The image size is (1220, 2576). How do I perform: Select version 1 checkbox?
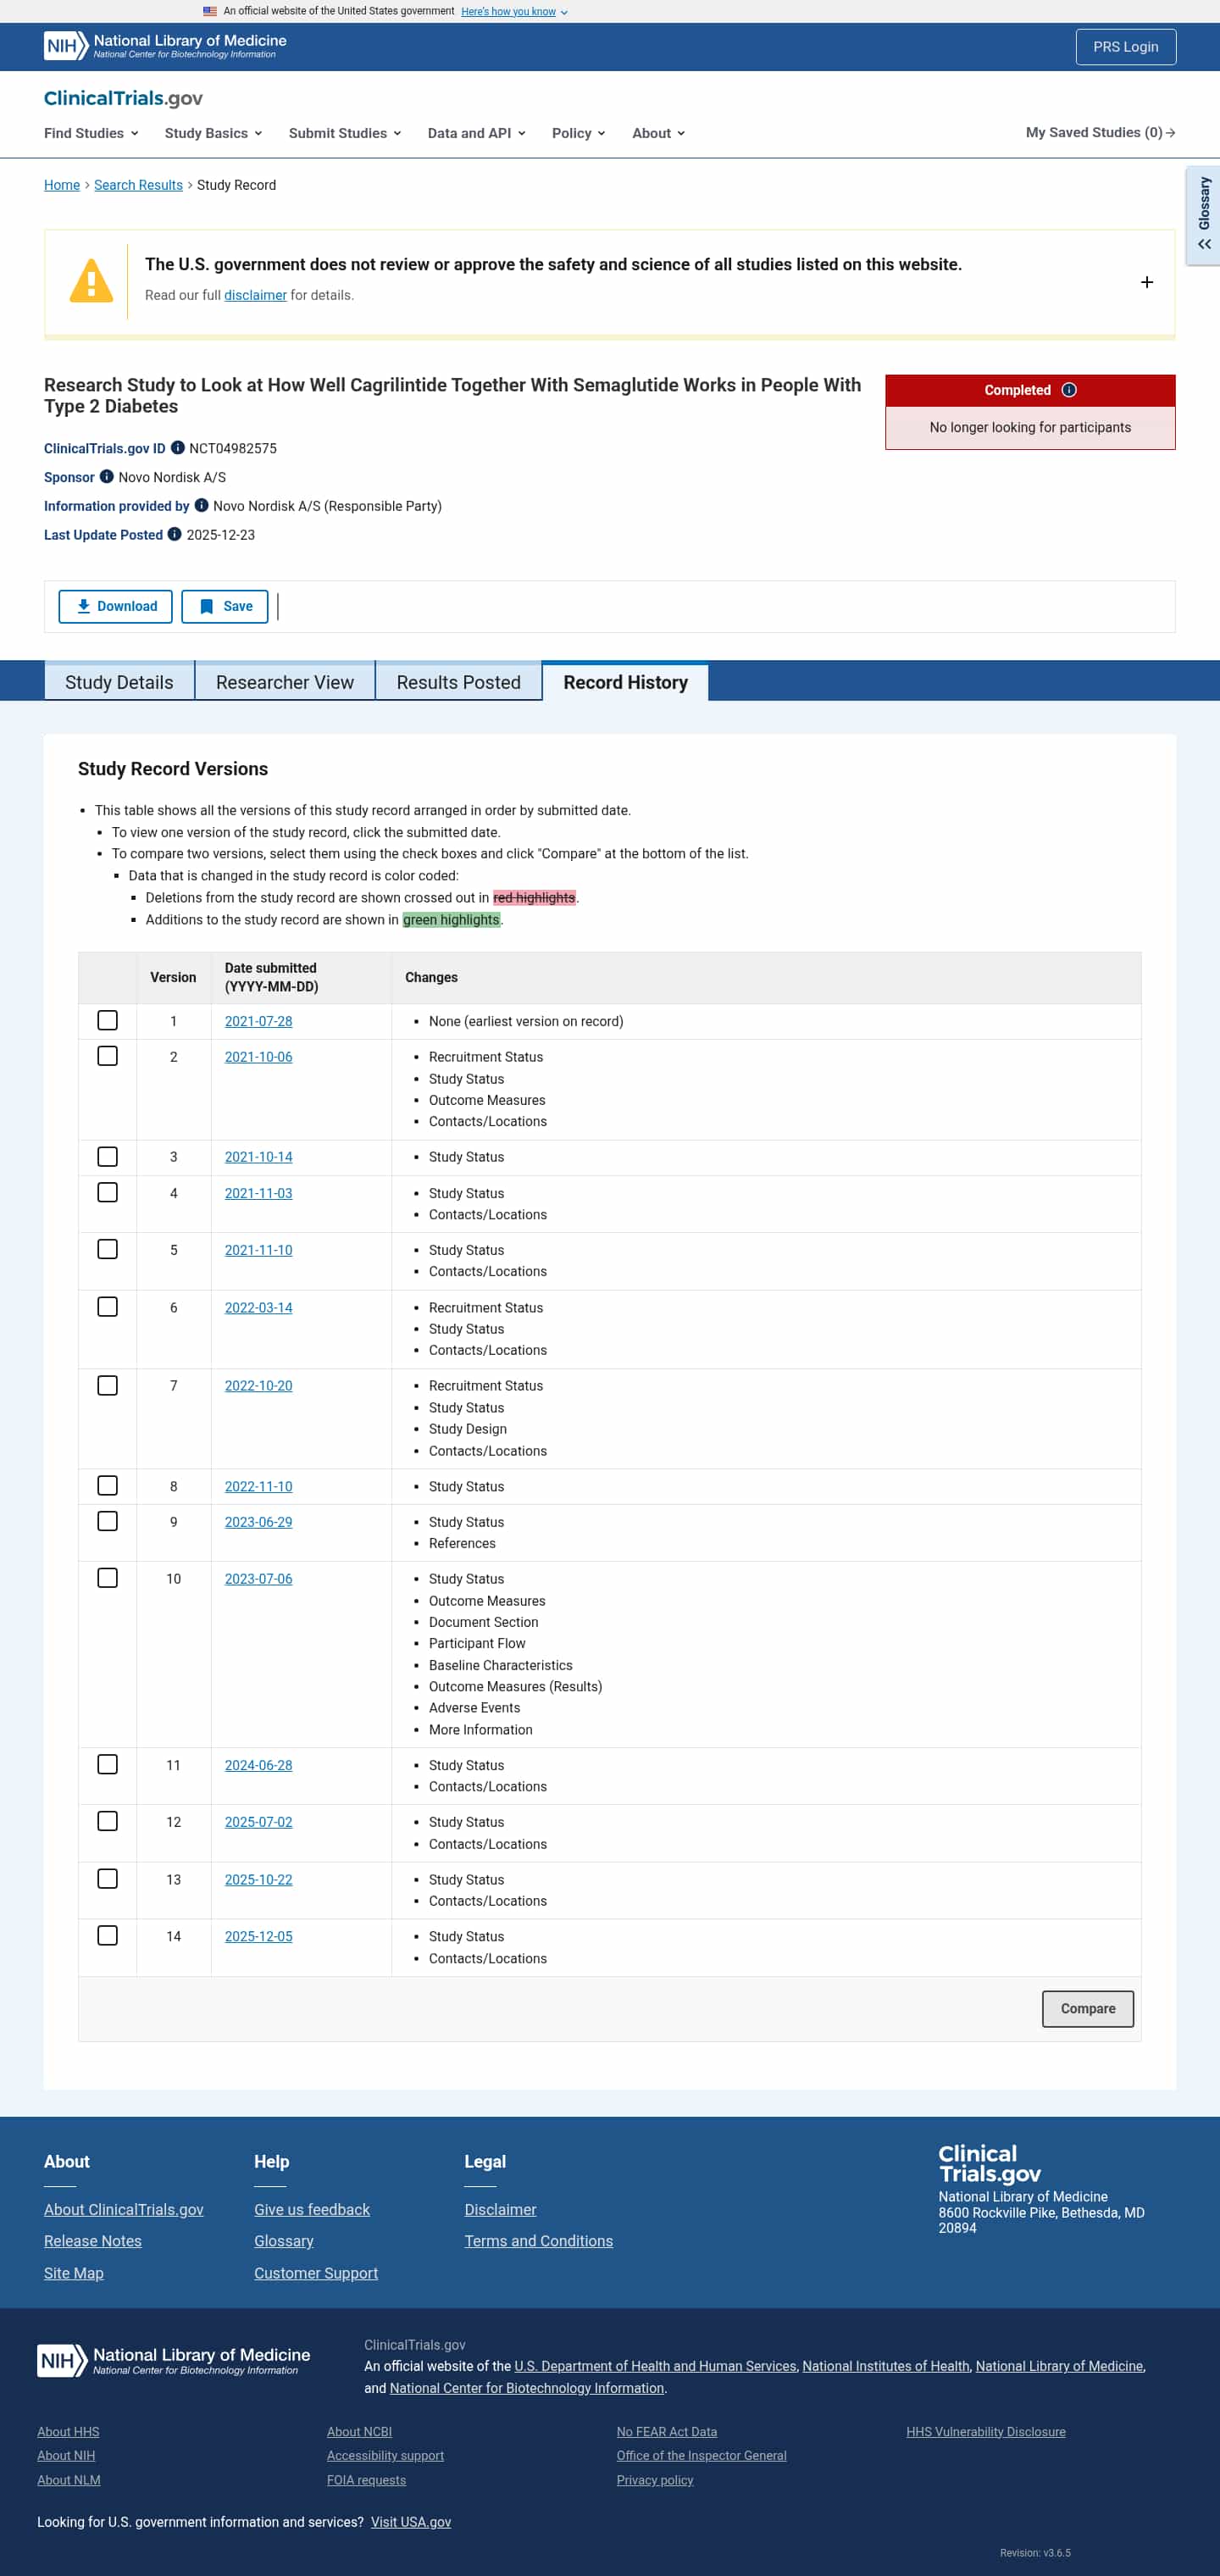pyautogui.click(x=108, y=1020)
